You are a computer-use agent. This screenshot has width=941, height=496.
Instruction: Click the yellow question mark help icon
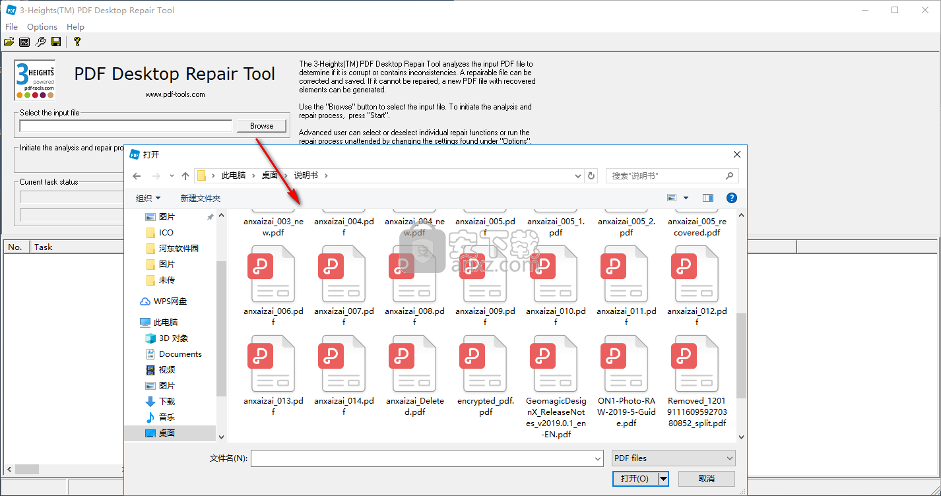click(x=77, y=42)
